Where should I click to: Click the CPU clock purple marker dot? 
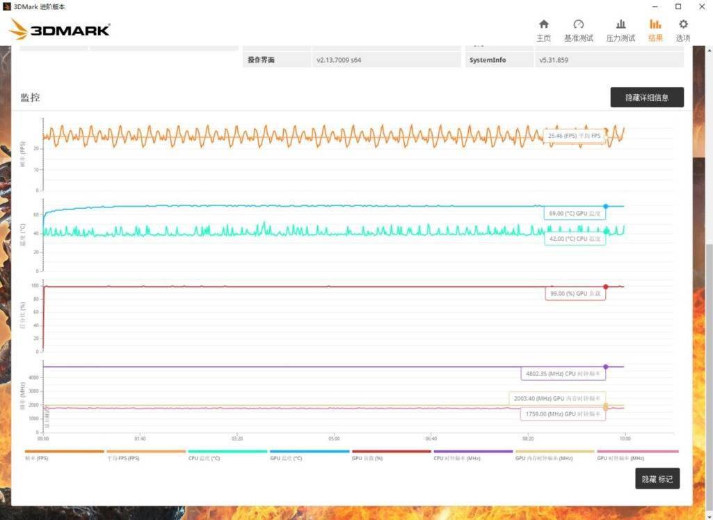click(x=606, y=367)
